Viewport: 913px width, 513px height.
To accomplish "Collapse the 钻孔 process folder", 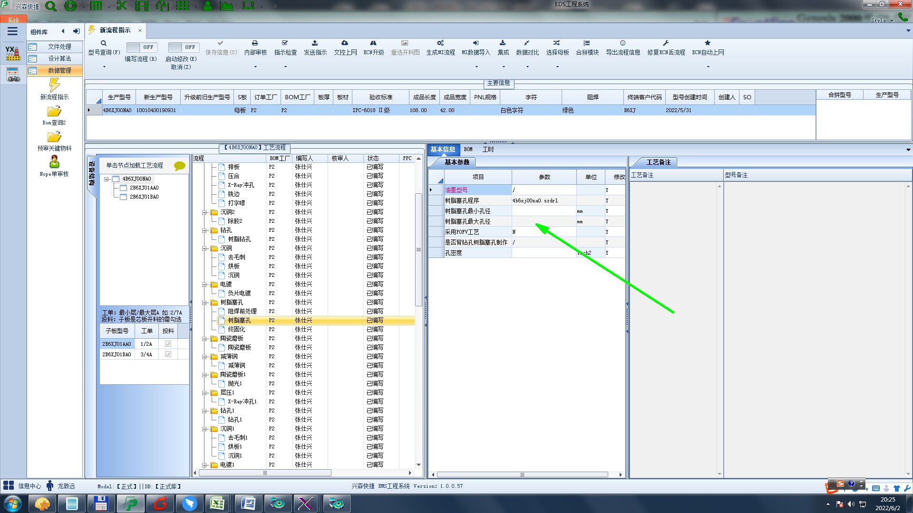I will coord(204,230).
